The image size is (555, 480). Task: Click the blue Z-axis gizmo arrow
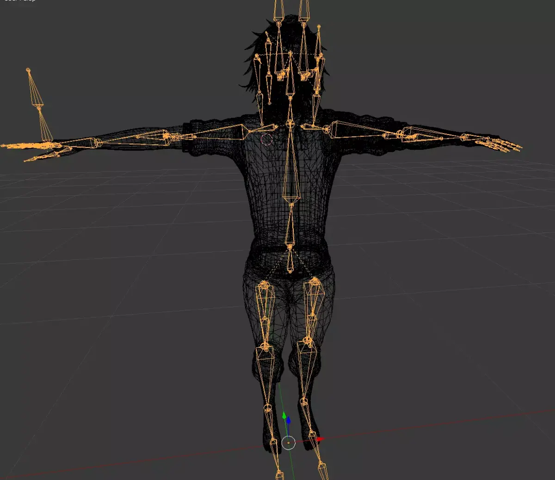288,420
